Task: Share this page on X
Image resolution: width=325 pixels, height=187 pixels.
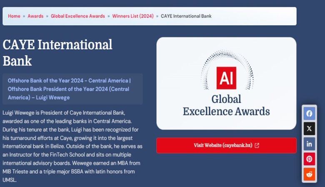Action: (x=309, y=128)
